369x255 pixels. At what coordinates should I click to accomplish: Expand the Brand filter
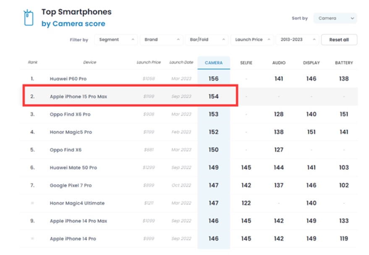click(x=161, y=39)
